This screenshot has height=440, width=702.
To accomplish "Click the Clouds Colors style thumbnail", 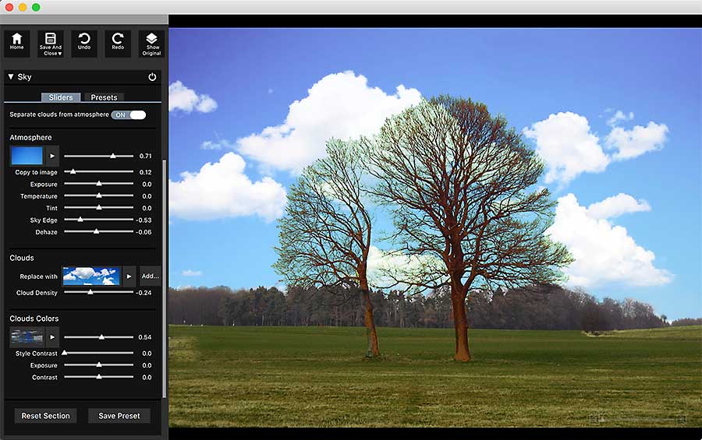I will click(x=27, y=337).
